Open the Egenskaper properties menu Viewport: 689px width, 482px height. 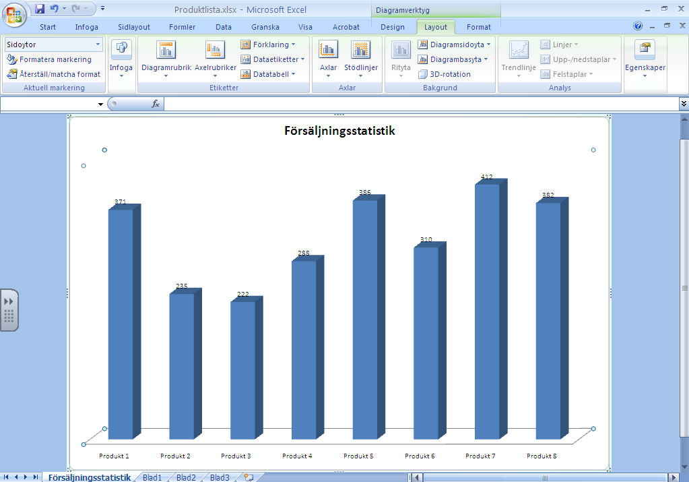[x=645, y=60]
